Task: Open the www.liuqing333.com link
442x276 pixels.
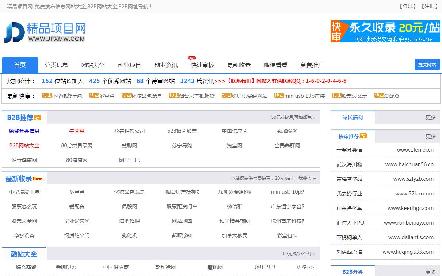Action: [x=408, y=252]
